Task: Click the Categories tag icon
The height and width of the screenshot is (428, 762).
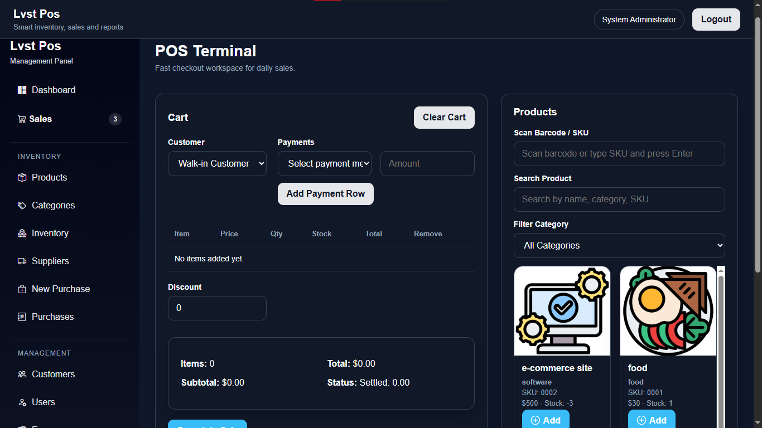Action: point(22,205)
